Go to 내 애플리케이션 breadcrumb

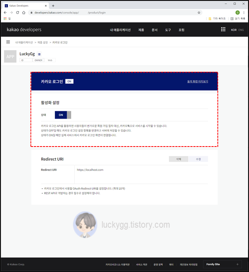(x=24, y=42)
